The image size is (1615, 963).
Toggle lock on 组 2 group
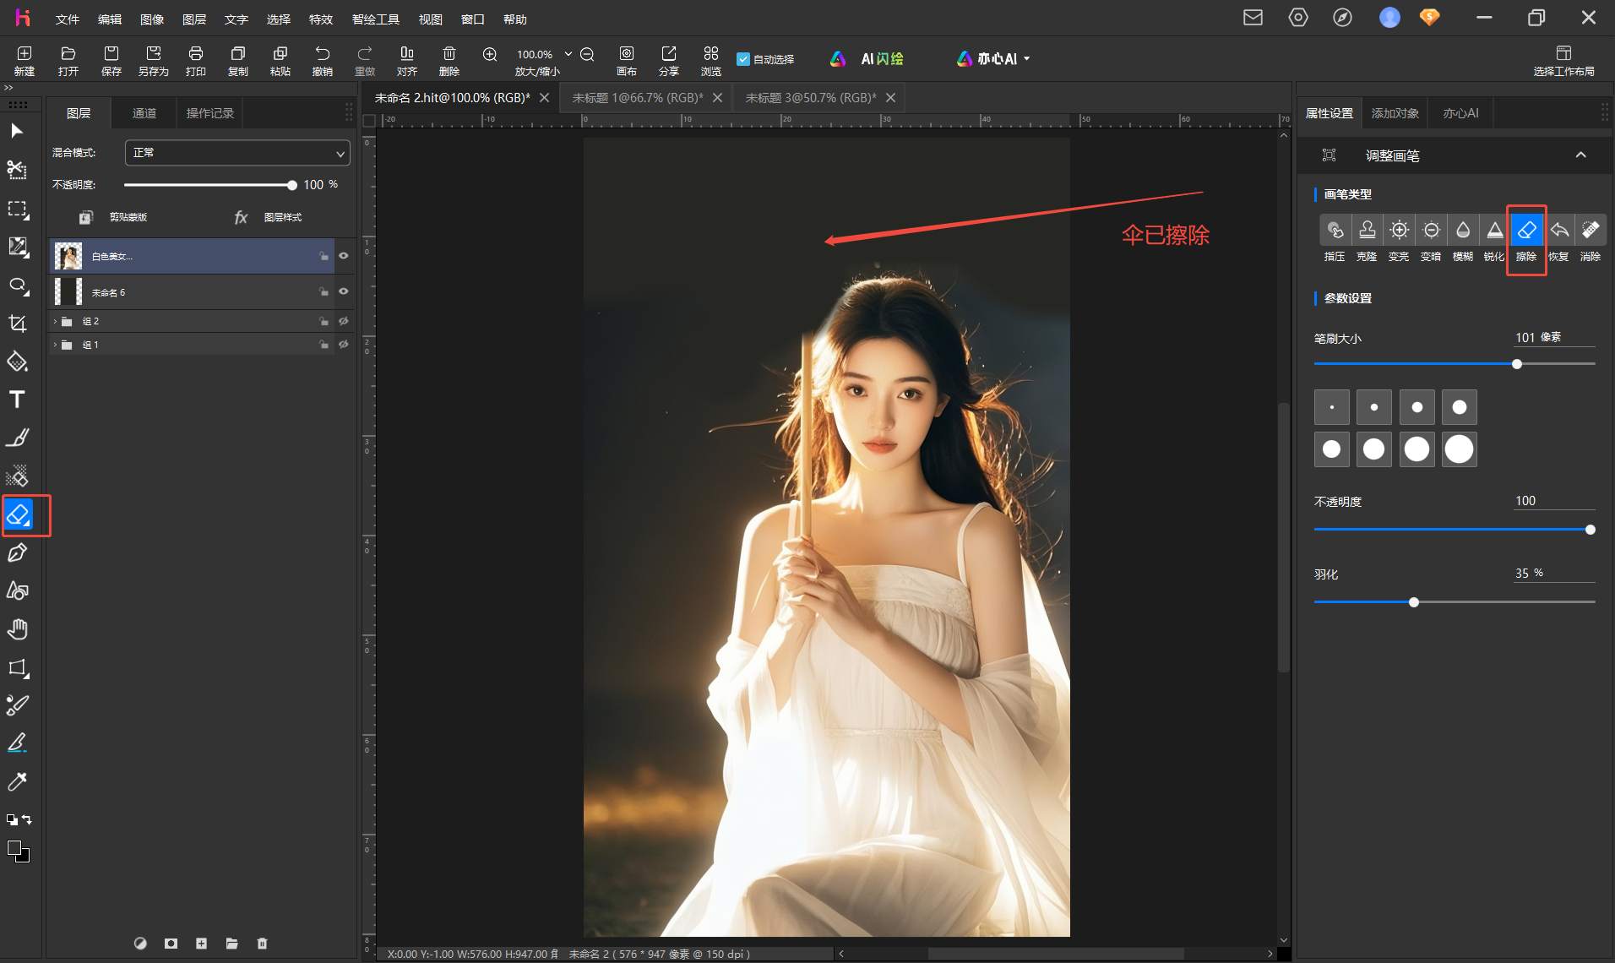324,321
